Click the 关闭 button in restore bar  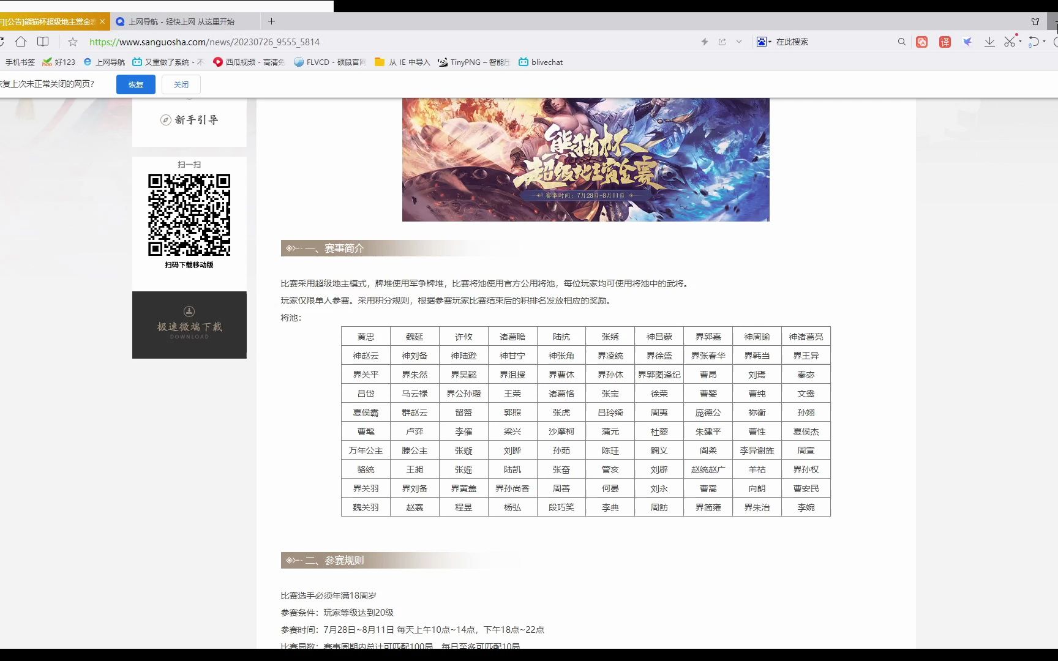pos(181,84)
